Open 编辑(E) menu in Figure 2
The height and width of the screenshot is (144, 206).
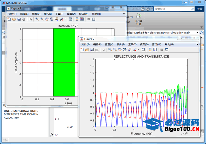[x=97, y=44]
